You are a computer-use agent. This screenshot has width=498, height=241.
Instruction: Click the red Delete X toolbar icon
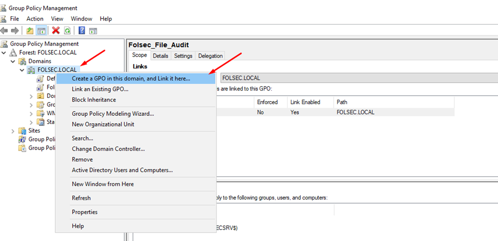(x=55, y=31)
